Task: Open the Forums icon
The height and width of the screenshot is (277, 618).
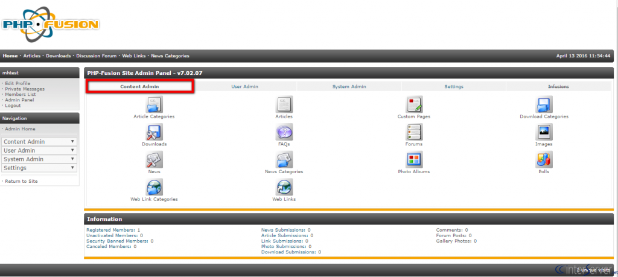Action: pyautogui.click(x=414, y=132)
